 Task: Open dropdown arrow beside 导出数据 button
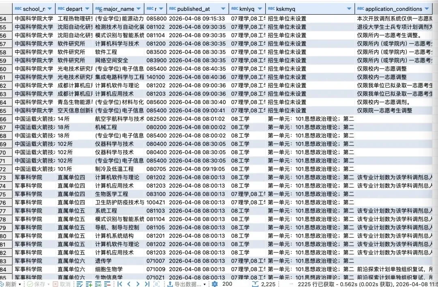click(205, 285)
